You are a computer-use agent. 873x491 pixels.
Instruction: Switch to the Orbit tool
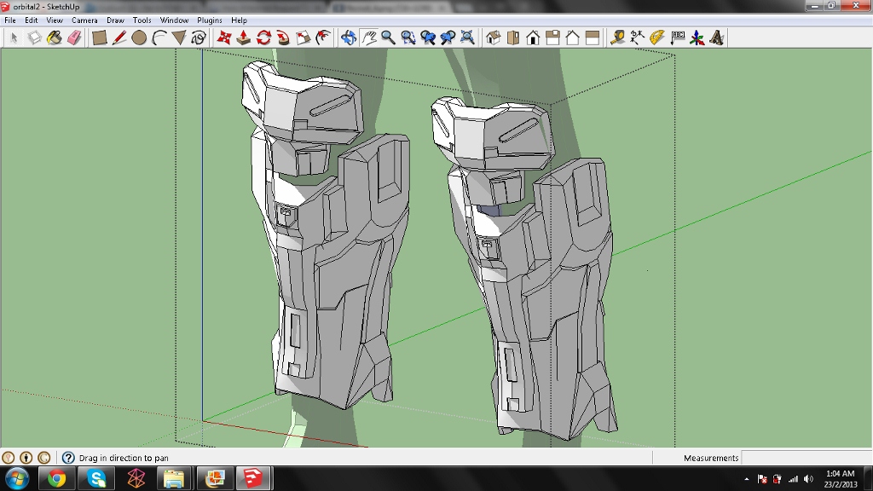(x=348, y=38)
